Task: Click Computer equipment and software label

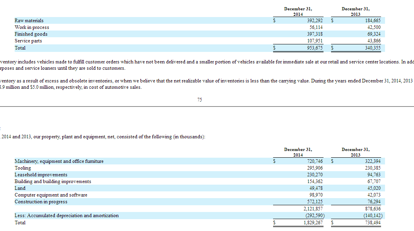Action: 51,195
